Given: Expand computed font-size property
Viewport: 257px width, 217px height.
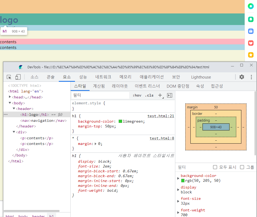Looking at the screenshot, I should (178, 201).
